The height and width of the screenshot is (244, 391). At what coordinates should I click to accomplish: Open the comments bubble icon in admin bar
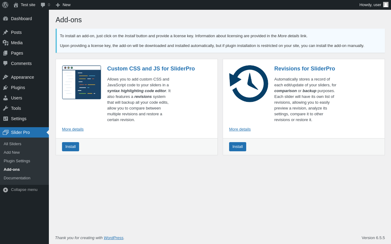43,5
